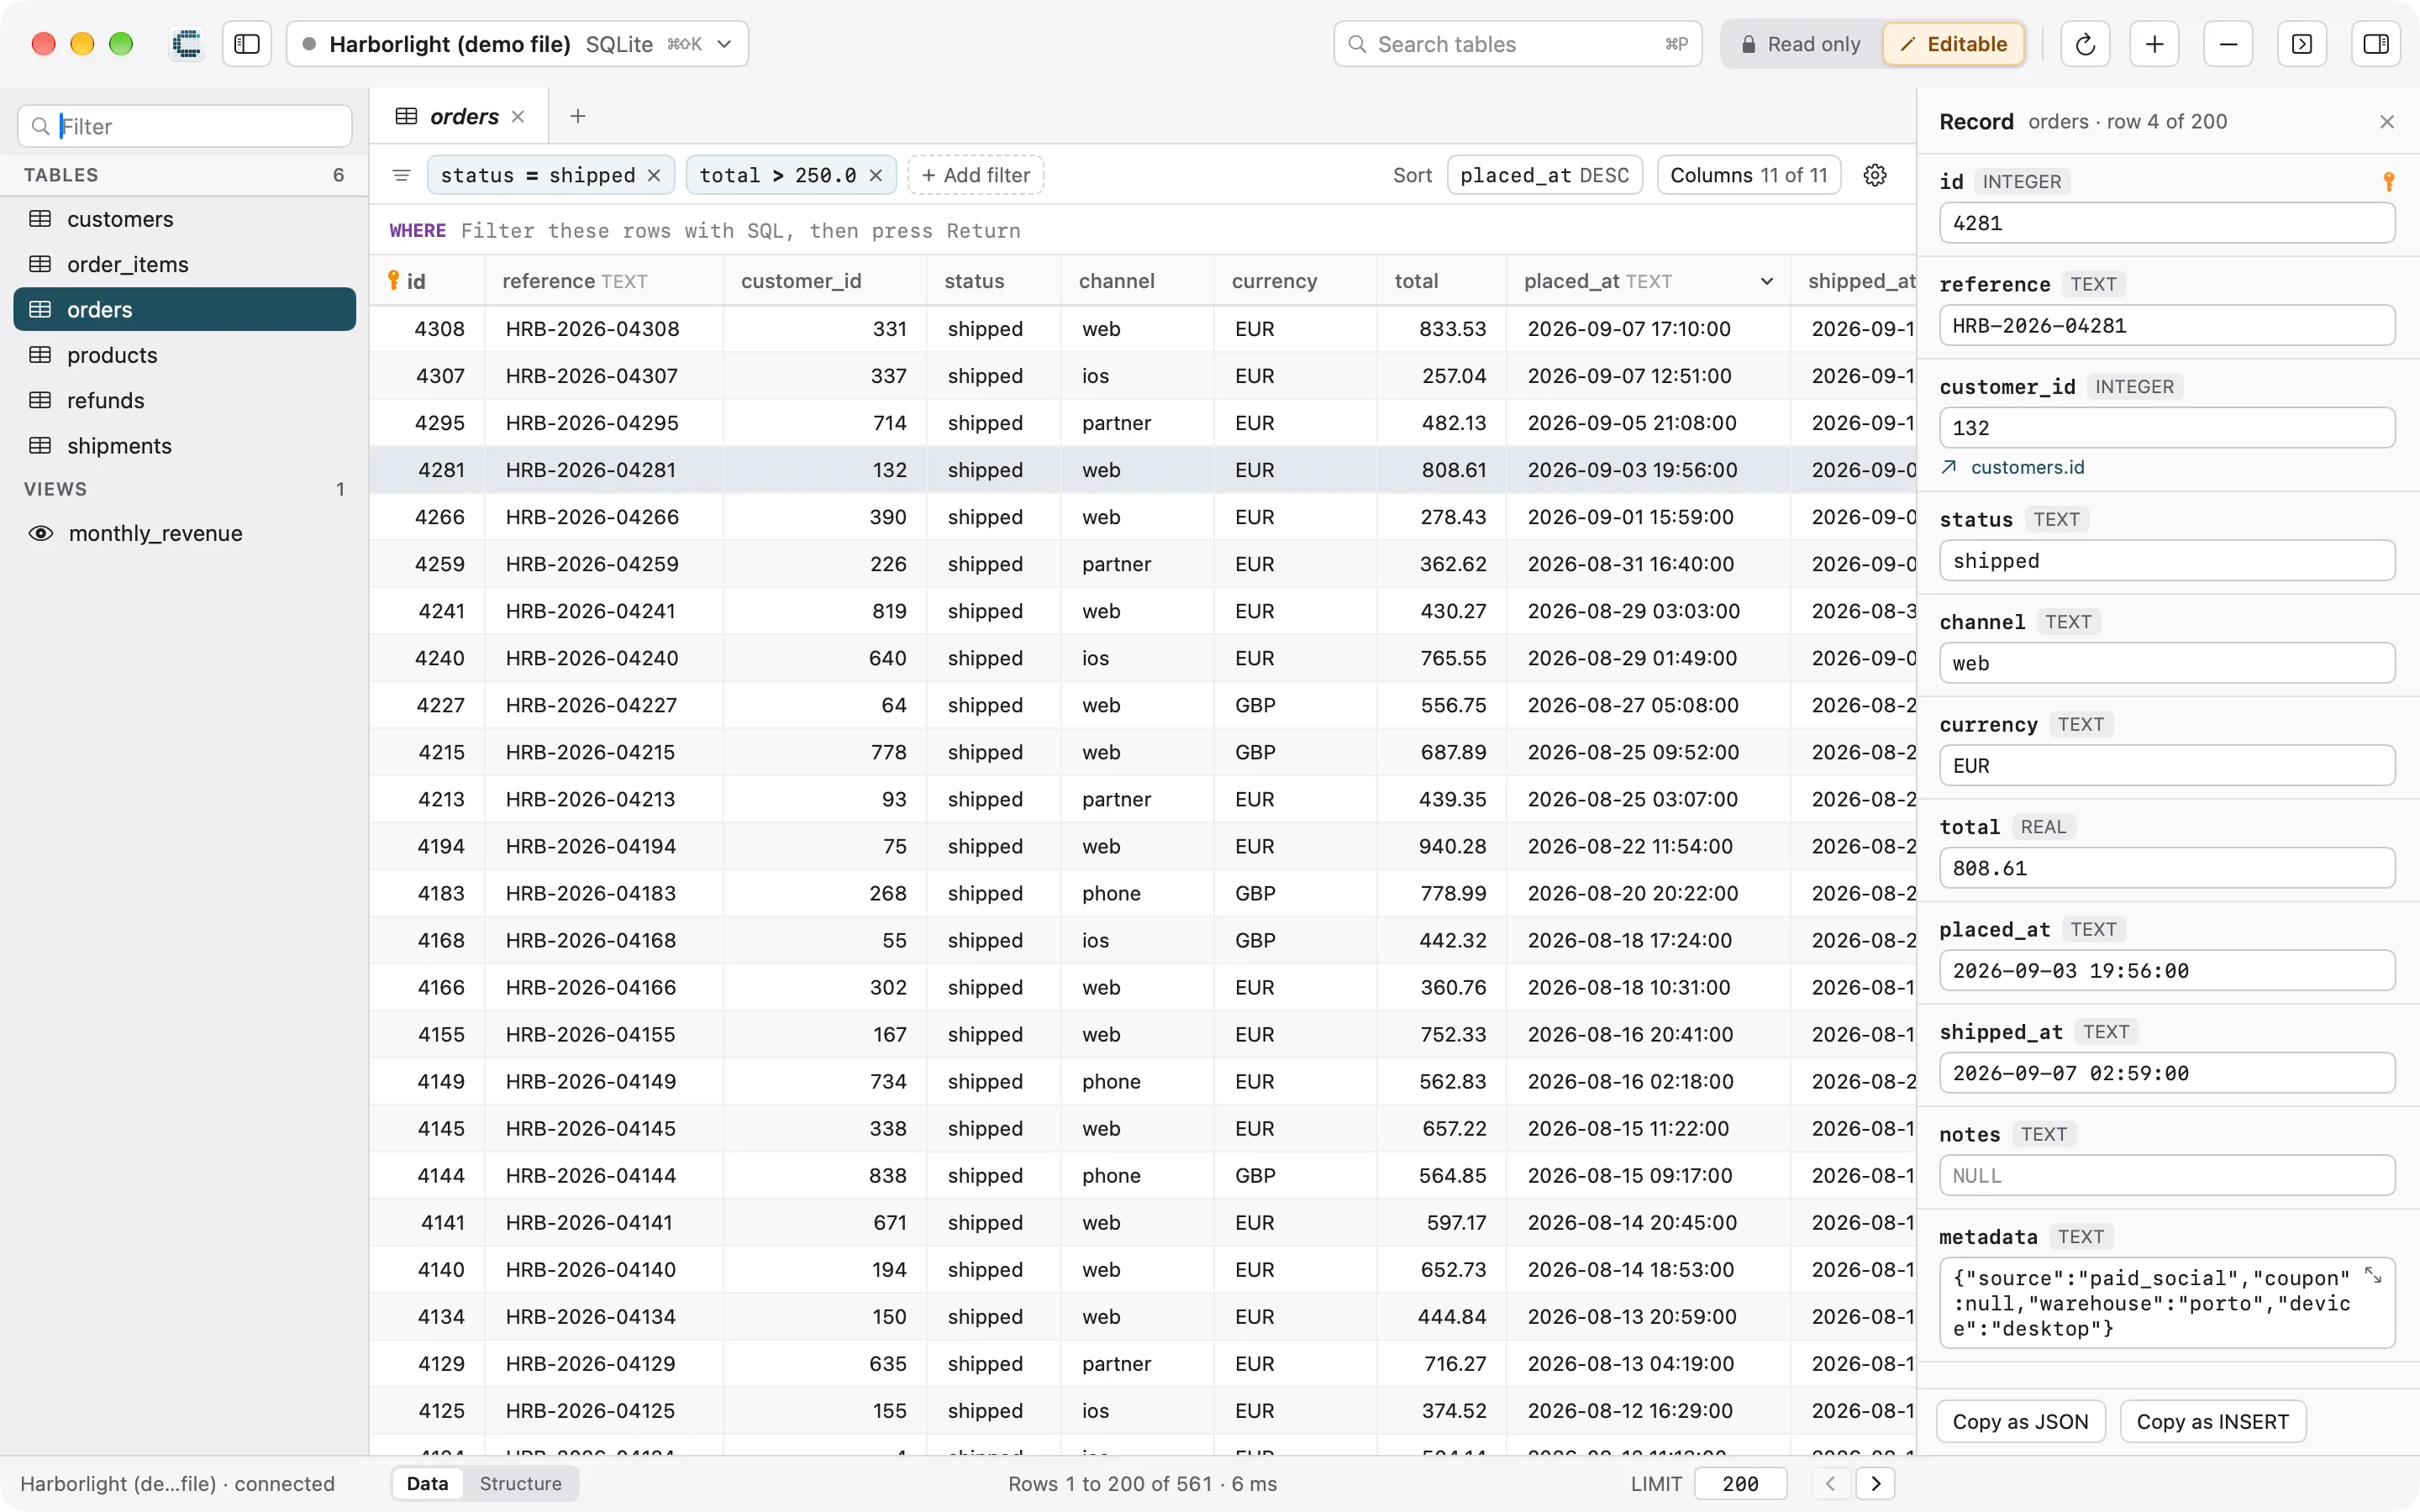Open customers.id foreign key link
Screen dimensions: 2420x1512
coord(2026,467)
